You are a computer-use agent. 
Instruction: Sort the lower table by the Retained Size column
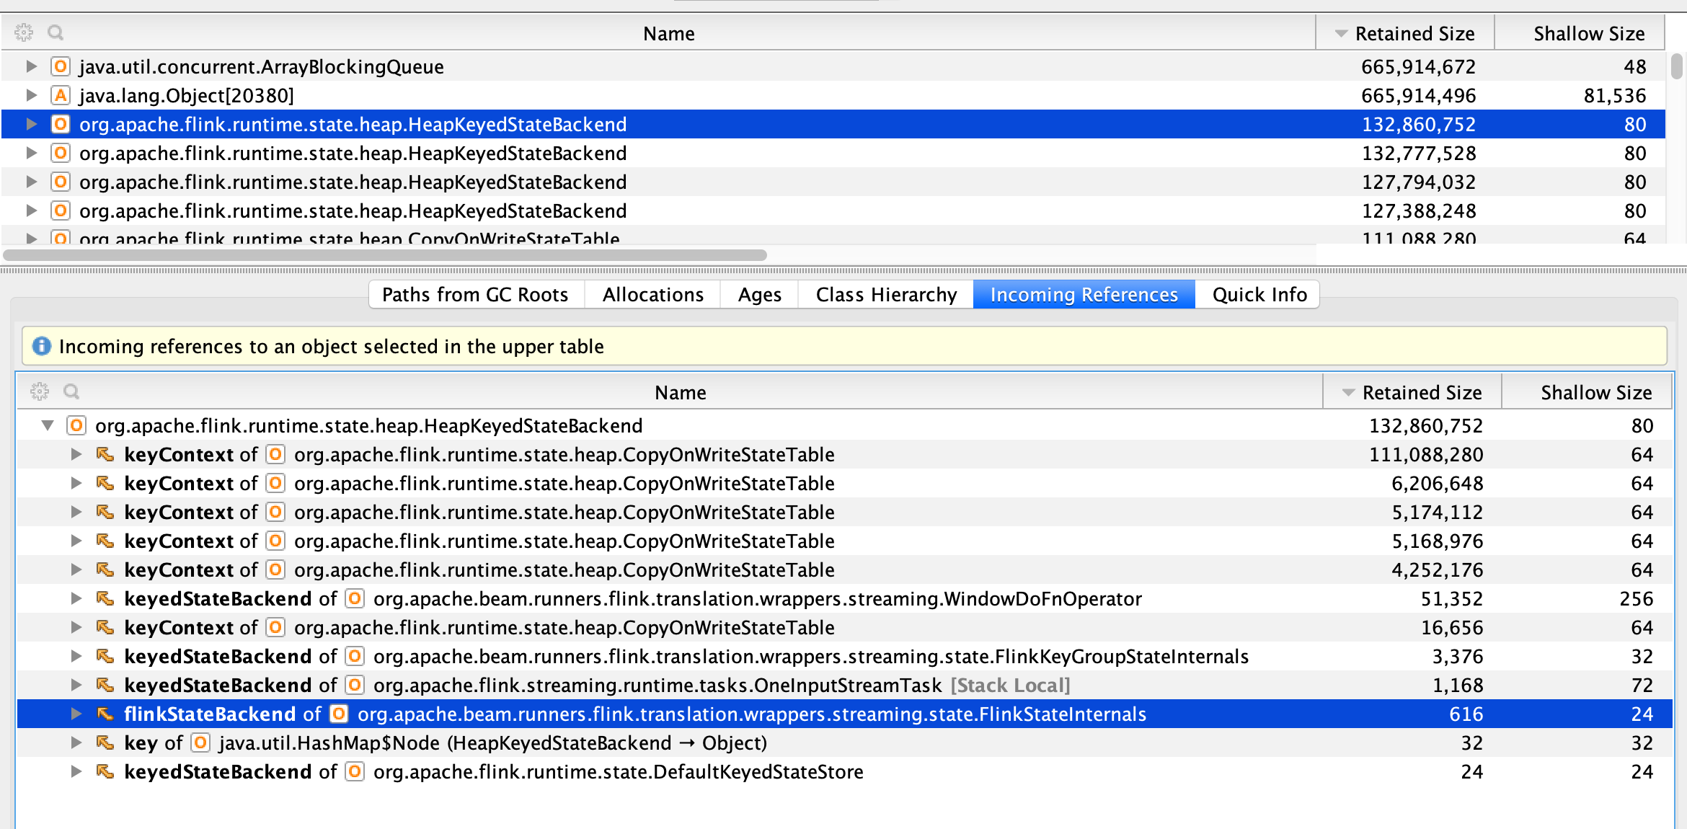tap(1421, 392)
